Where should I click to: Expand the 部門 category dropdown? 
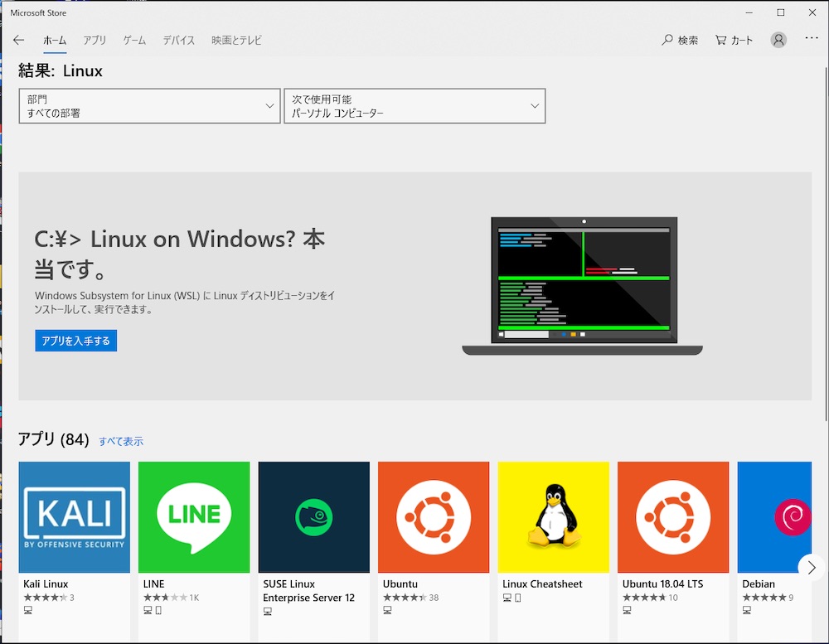tap(149, 106)
